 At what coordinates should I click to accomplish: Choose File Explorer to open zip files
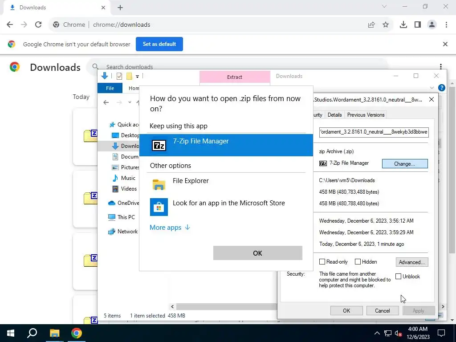226,185
